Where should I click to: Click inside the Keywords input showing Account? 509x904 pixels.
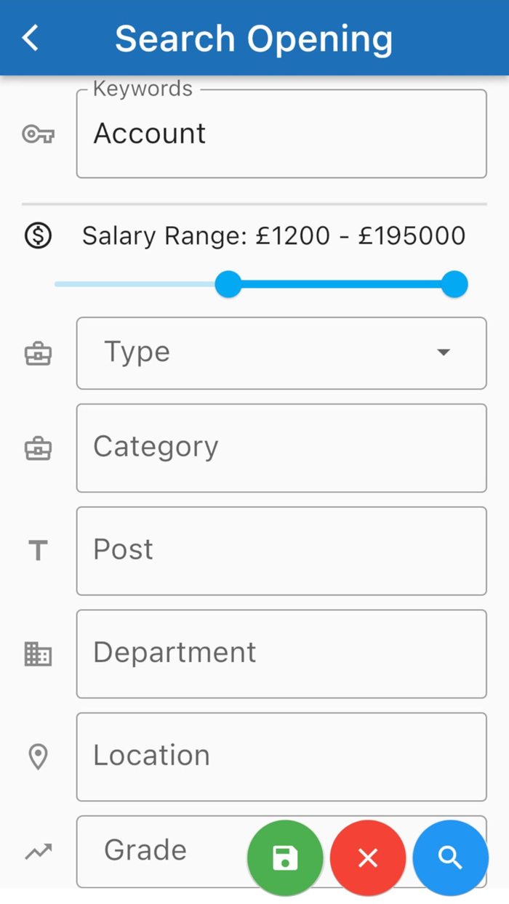point(281,134)
